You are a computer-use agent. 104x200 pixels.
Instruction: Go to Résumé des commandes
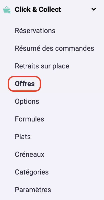point(55,48)
